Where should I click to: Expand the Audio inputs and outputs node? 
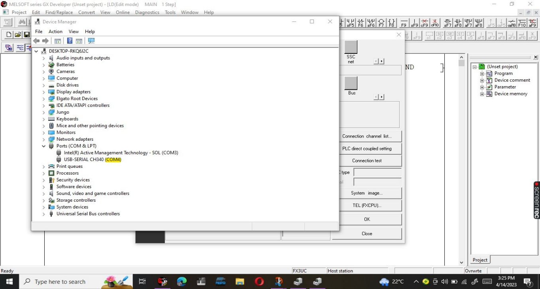click(44, 58)
